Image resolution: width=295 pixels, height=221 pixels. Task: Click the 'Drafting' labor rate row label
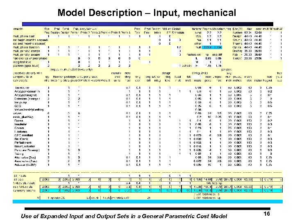[x=237, y=51]
